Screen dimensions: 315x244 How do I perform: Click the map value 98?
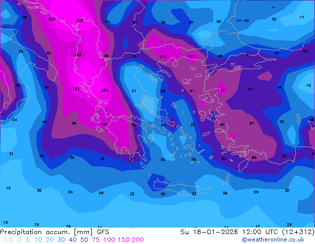pyautogui.click(x=106, y=56)
